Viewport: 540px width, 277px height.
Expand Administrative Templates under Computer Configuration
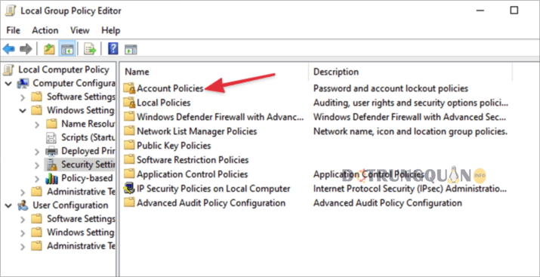click(x=23, y=192)
